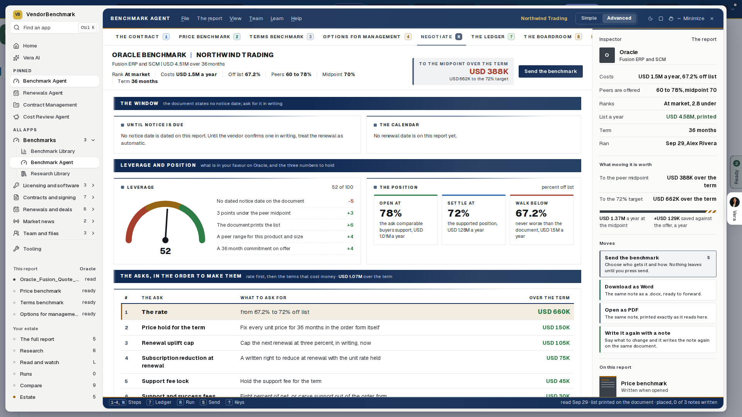Choose Open as PDF move
Screen dimensions: 742x417
click(x=658, y=313)
